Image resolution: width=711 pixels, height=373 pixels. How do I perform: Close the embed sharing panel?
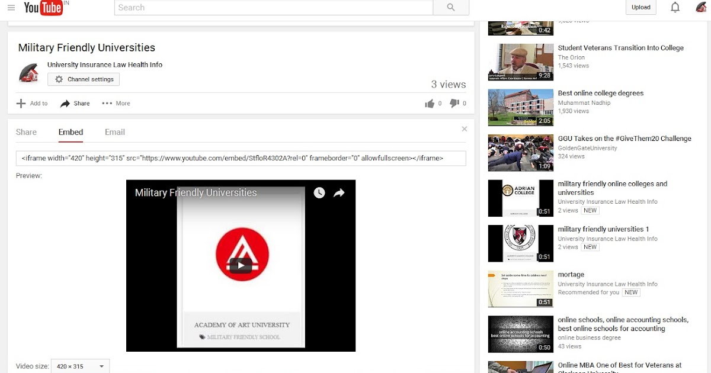(465, 128)
